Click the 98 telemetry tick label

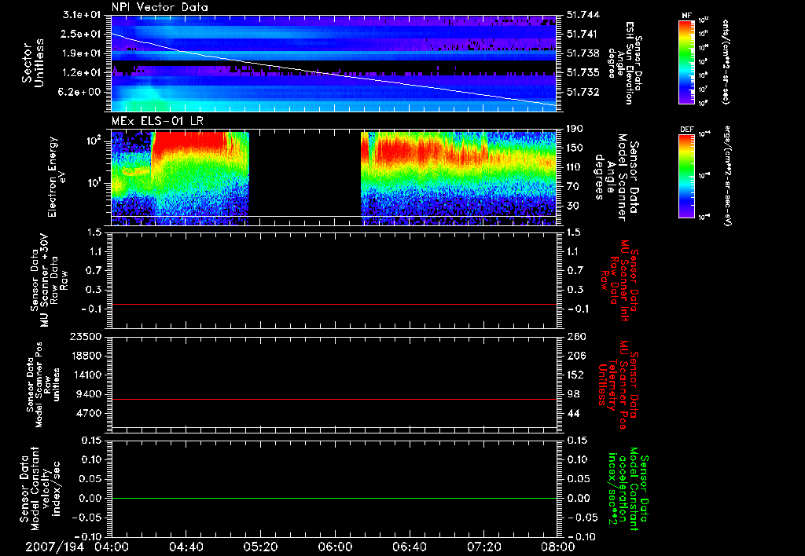click(573, 394)
